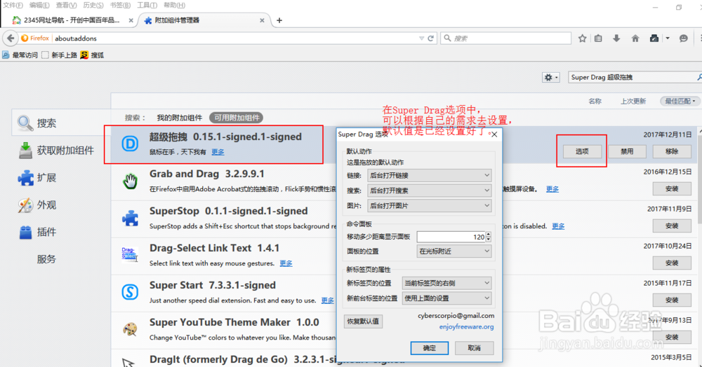The image size is (702, 367).
Task: Install Grab and Drag add-on
Action: 672,189
